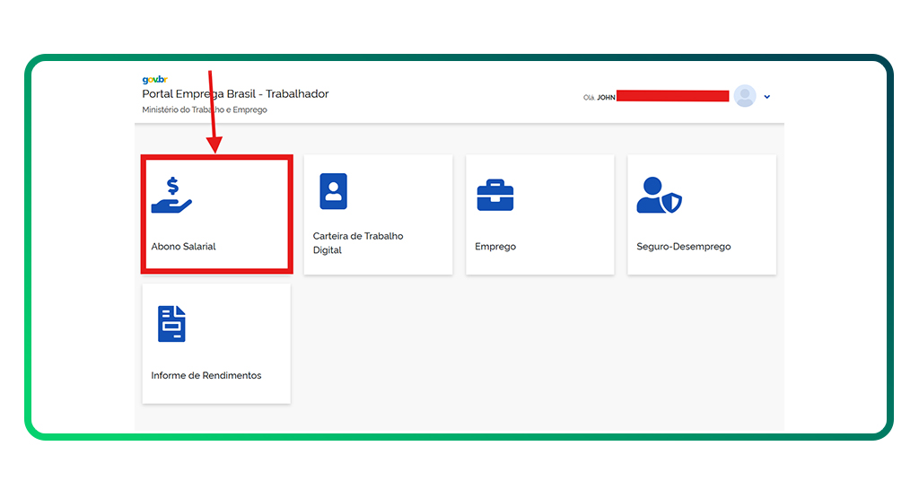This screenshot has height=481, width=919.
Task: Open Carteira de Trabalho Digital label
Action: point(357,243)
